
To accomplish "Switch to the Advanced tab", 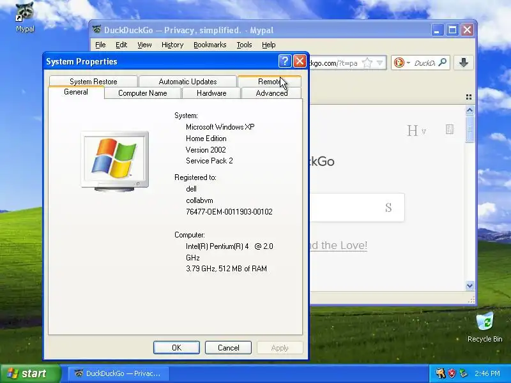I will click(x=271, y=93).
